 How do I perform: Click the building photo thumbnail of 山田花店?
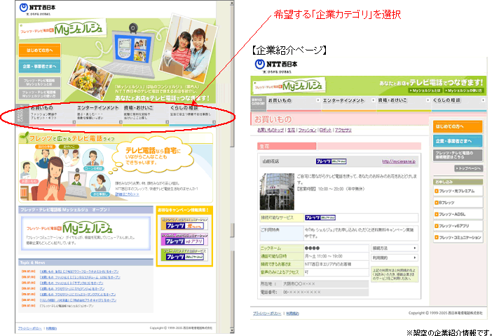(277, 191)
